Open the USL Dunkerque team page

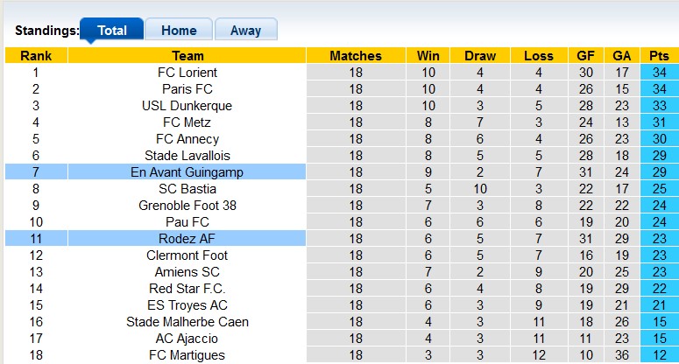click(x=187, y=106)
